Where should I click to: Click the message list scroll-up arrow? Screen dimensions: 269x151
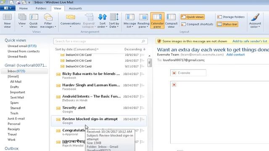150,56
